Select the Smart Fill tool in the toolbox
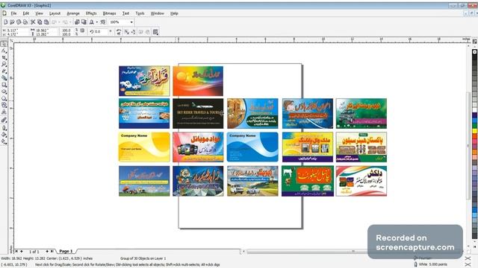Image resolution: width=478 pixels, height=268 pixels. click(4, 77)
